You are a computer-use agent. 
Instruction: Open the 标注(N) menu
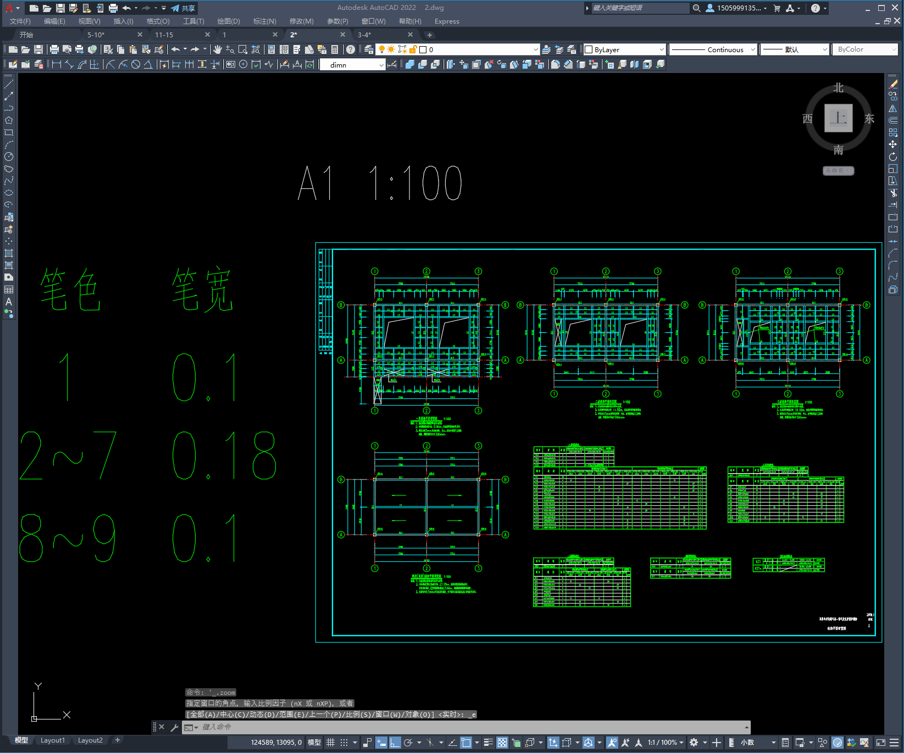coord(264,21)
